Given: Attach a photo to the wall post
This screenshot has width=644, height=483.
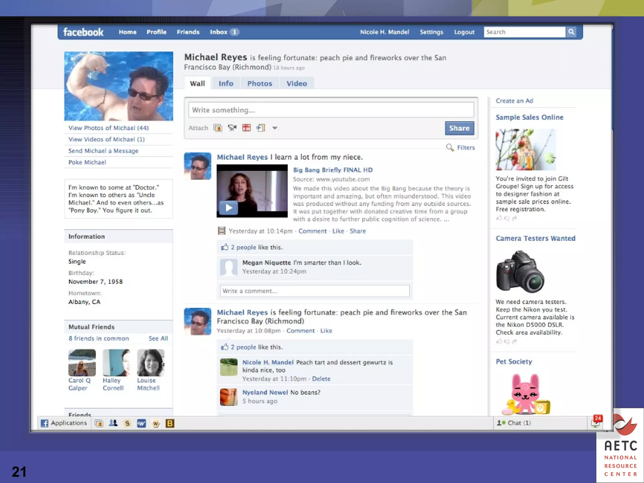Looking at the screenshot, I should 218,128.
